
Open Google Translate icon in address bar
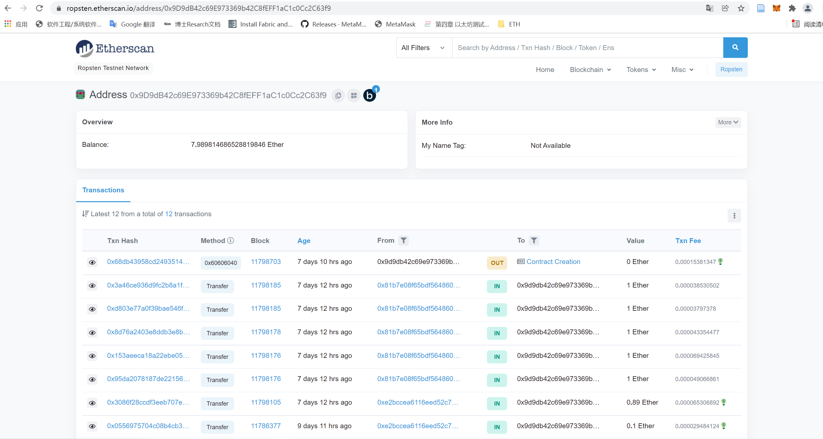pos(710,8)
